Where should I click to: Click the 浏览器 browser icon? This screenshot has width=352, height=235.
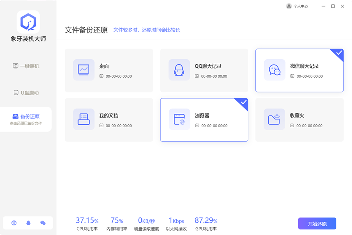tap(179, 119)
